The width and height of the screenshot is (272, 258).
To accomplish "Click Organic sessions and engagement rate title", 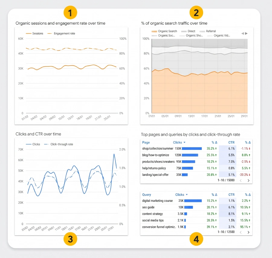I will pos(60,23).
